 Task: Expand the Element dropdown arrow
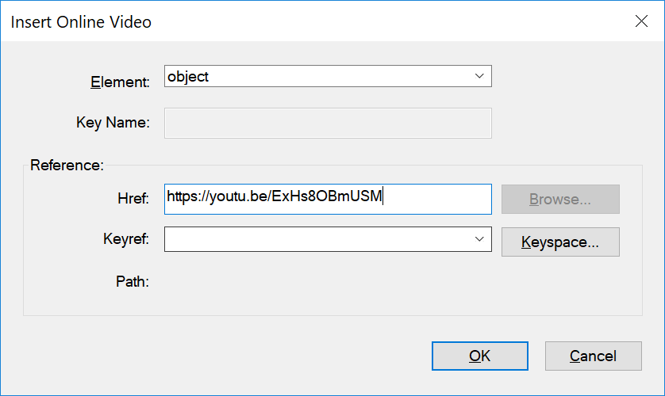479,76
